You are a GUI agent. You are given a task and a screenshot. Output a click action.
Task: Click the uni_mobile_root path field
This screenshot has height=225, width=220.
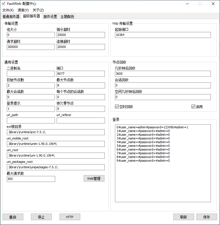click(x=56, y=144)
